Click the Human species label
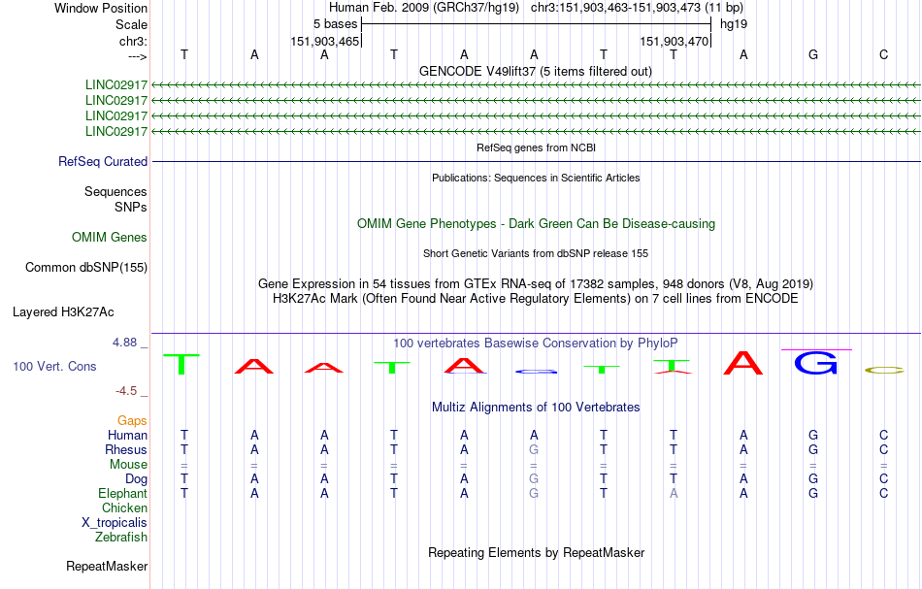 click(127, 435)
